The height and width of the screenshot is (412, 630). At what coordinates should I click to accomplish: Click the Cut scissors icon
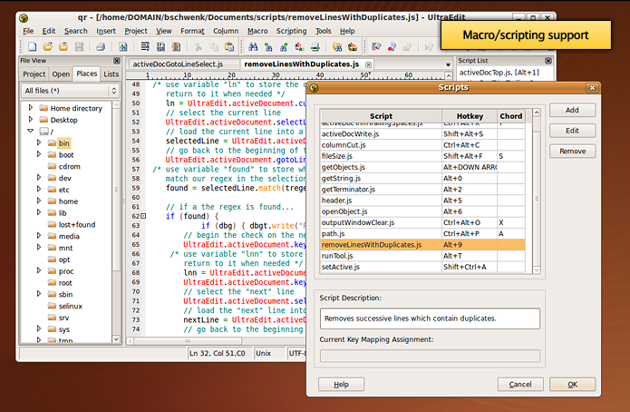(199, 47)
